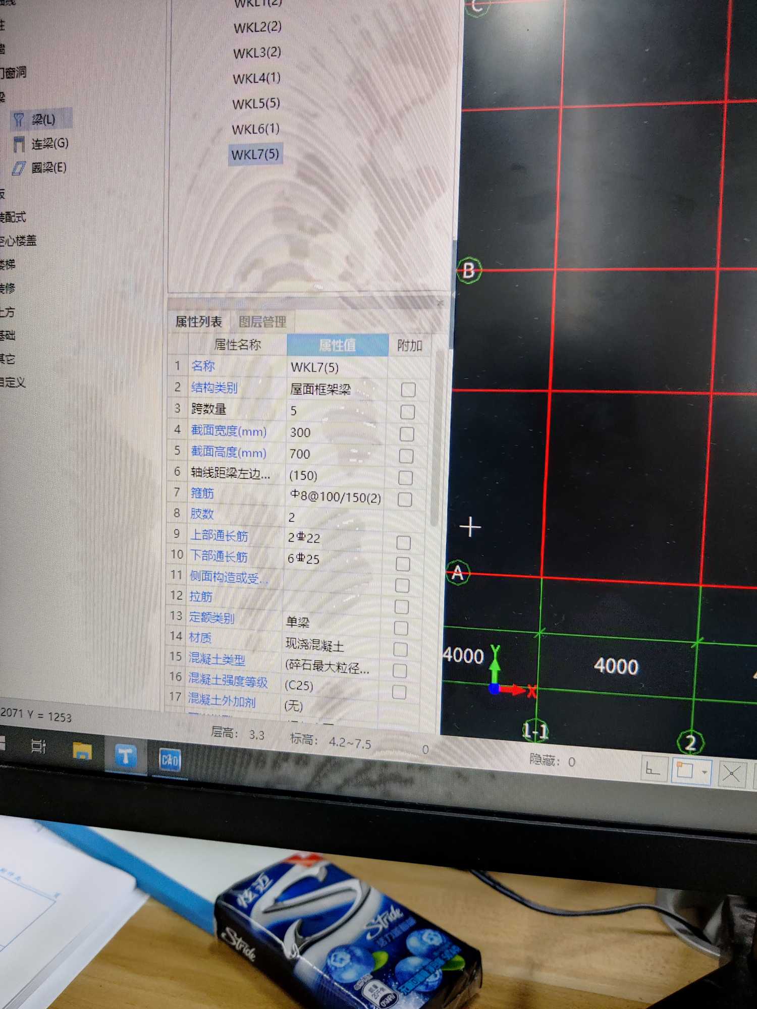The image size is (757, 1009).
Task: Click the rectangle selection mode icon in the status bar
Action: pyautogui.click(x=685, y=771)
